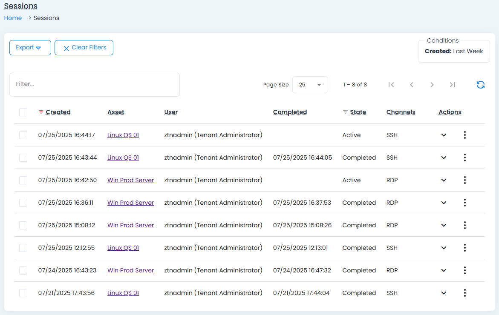This screenshot has height=315, width=499.
Task: Click the Clear Filters button
Action: coord(84,48)
